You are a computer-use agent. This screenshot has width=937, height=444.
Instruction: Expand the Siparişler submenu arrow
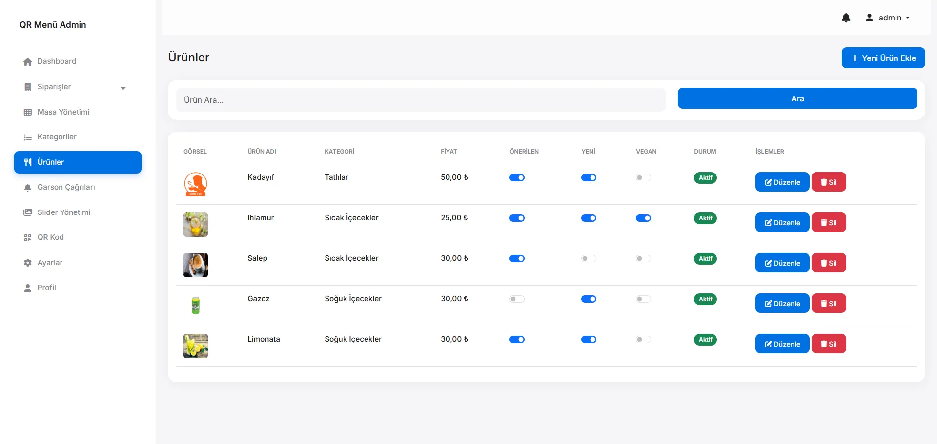123,88
